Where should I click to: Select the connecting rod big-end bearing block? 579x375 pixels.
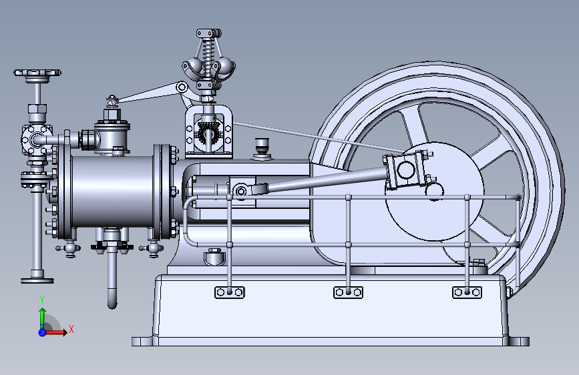(x=407, y=170)
